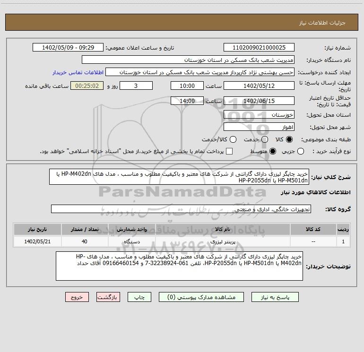Image resolution: width=364 pixels, height=352 pixels.
Task: Open اطلاعات تماس خریدار link
Action: (78, 72)
